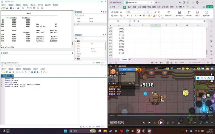Click the WPS new tab plus icon
Viewport: 215px width, 134px height.
(x=156, y=2)
